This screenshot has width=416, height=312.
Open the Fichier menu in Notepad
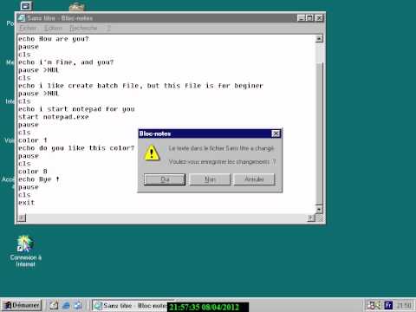click(28, 28)
